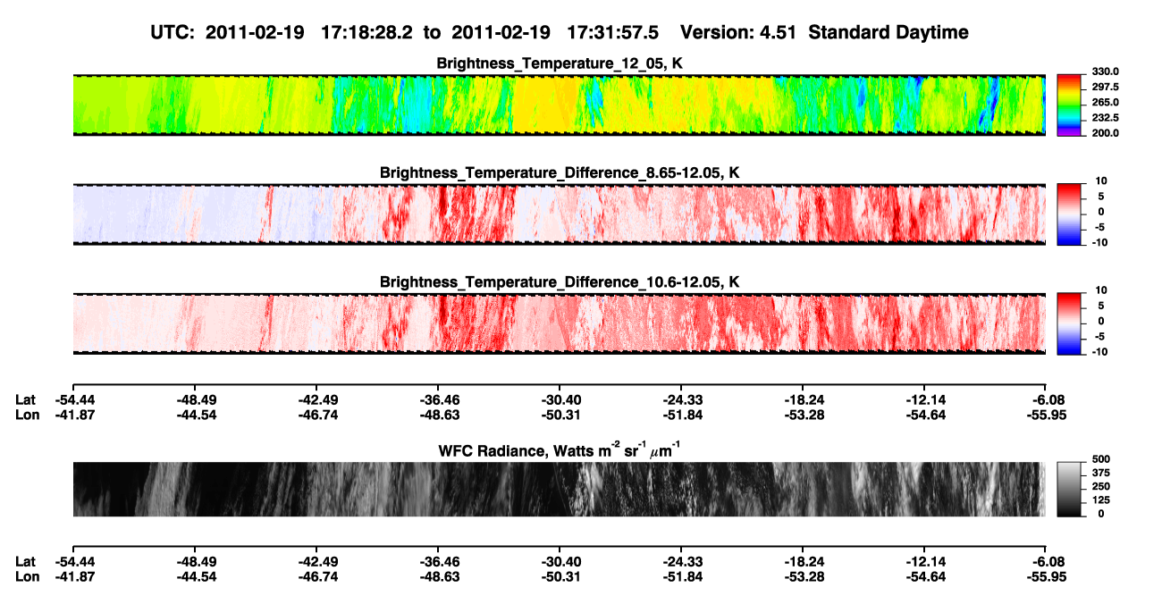Click the 200.0 colorbar tick label
The height and width of the screenshot is (596, 1162).
click(1104, 133)
